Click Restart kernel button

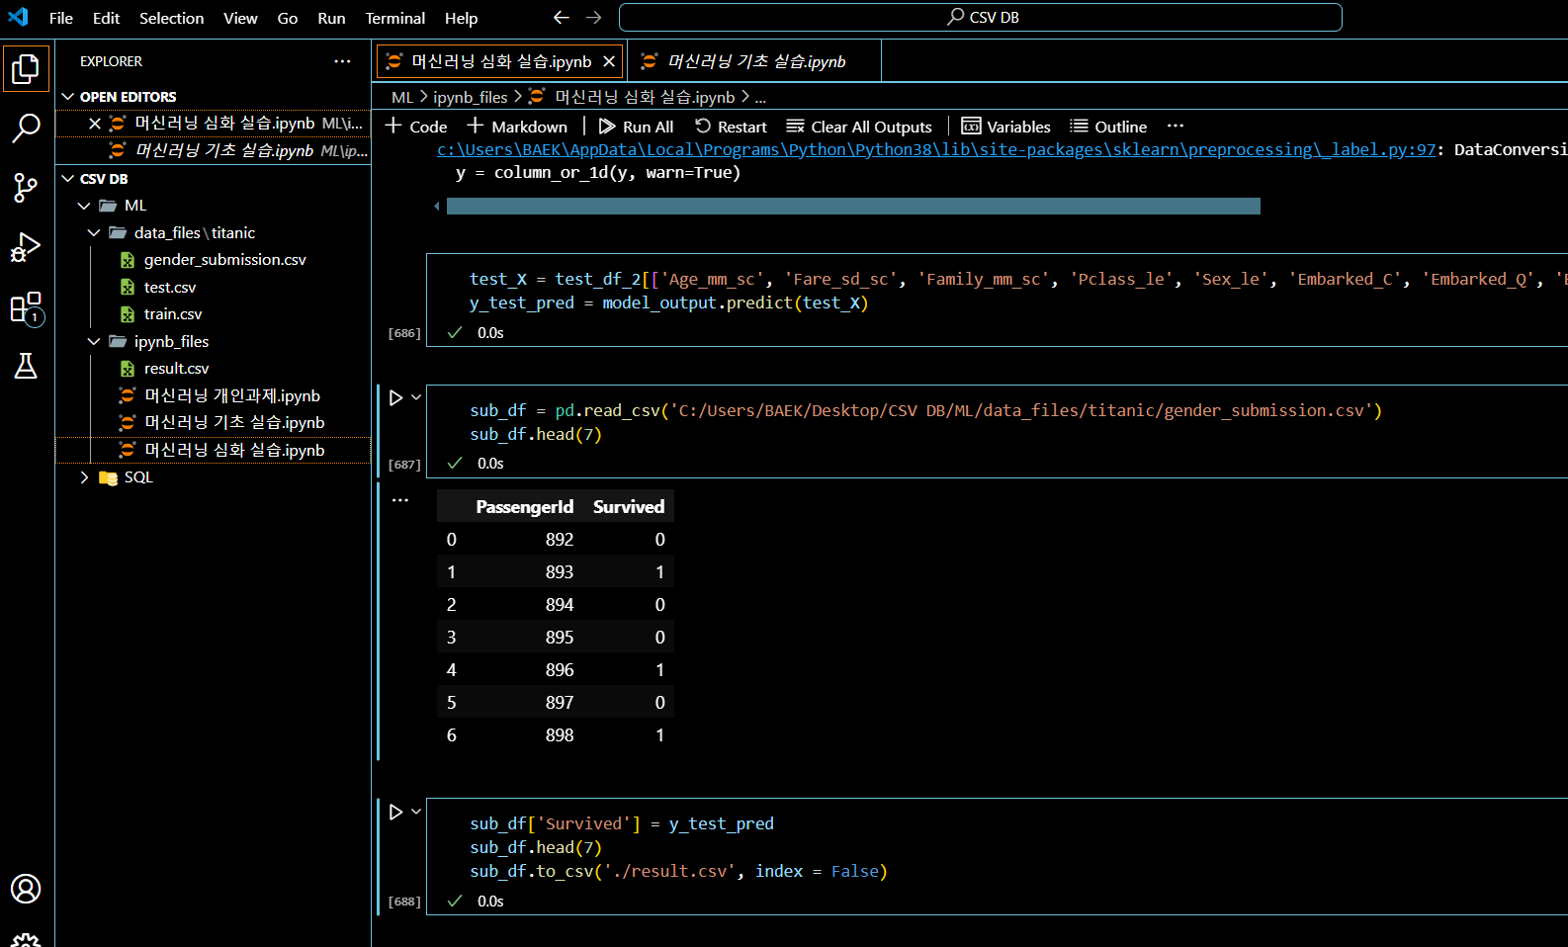pyautogui.click(x=731, y=127)
